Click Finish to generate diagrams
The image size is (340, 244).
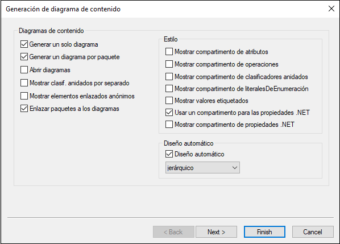coord(264,232)
